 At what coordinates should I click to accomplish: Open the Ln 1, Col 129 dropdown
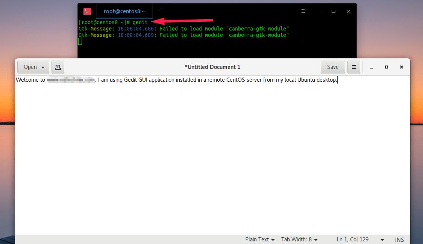tap(382, 239)
